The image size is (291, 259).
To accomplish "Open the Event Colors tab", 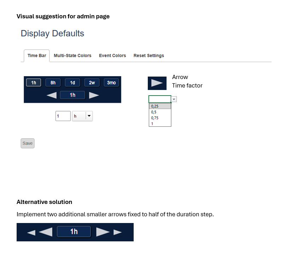I will pyautogui.click(x=112, y=56).
